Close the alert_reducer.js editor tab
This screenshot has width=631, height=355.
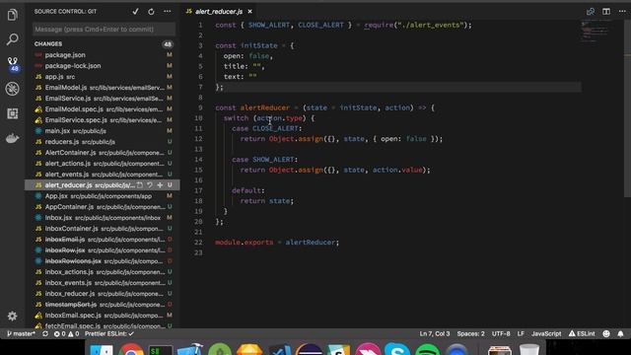tap(249, 12)
